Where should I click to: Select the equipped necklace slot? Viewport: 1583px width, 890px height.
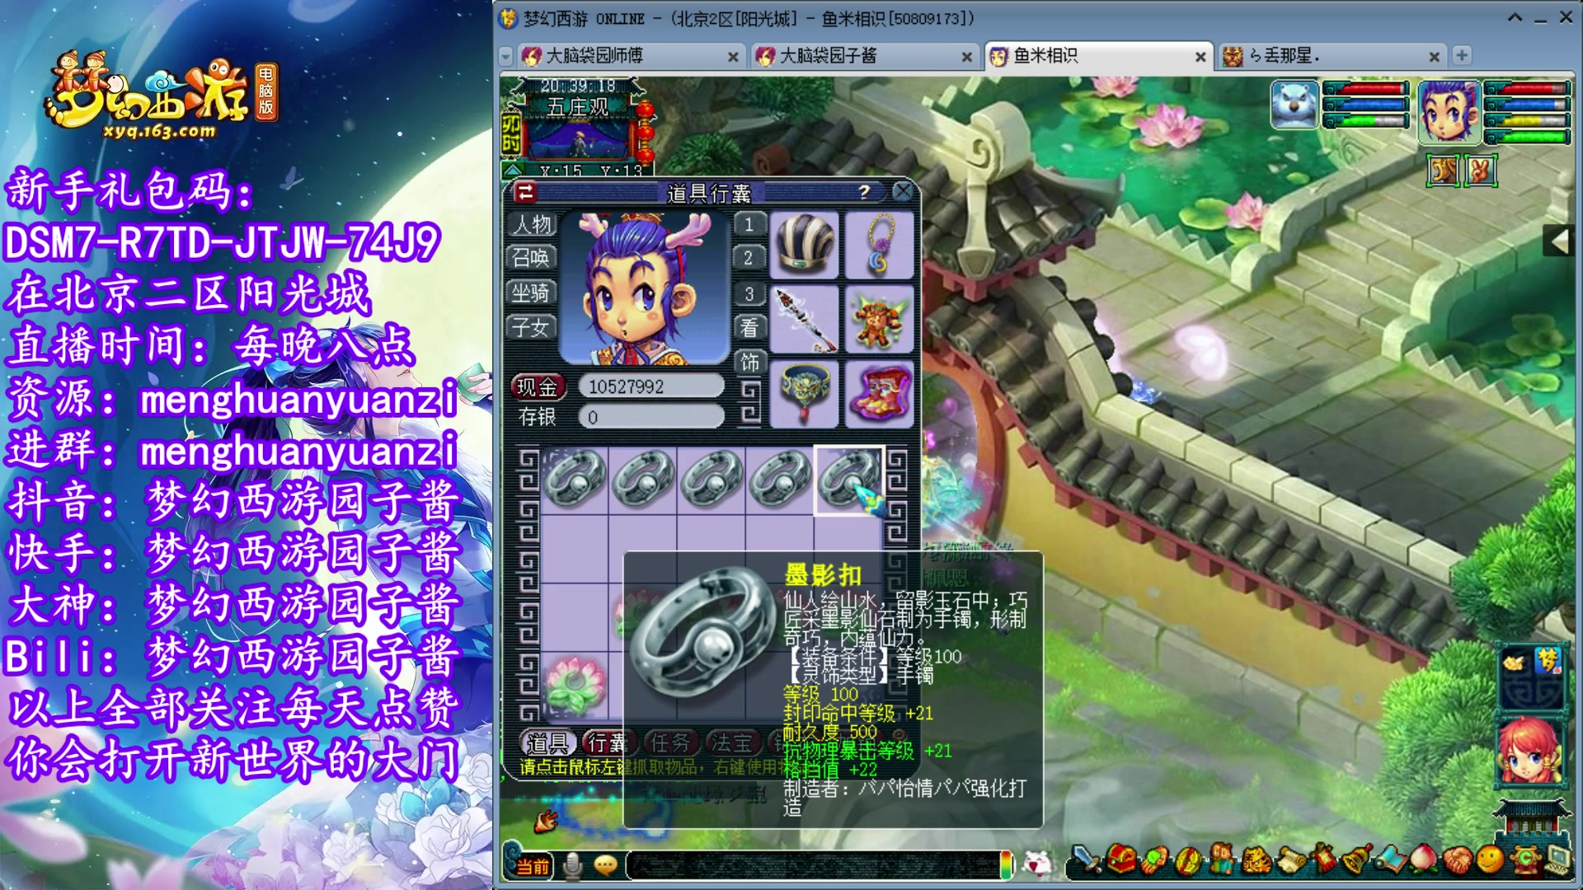coord(879,245)
